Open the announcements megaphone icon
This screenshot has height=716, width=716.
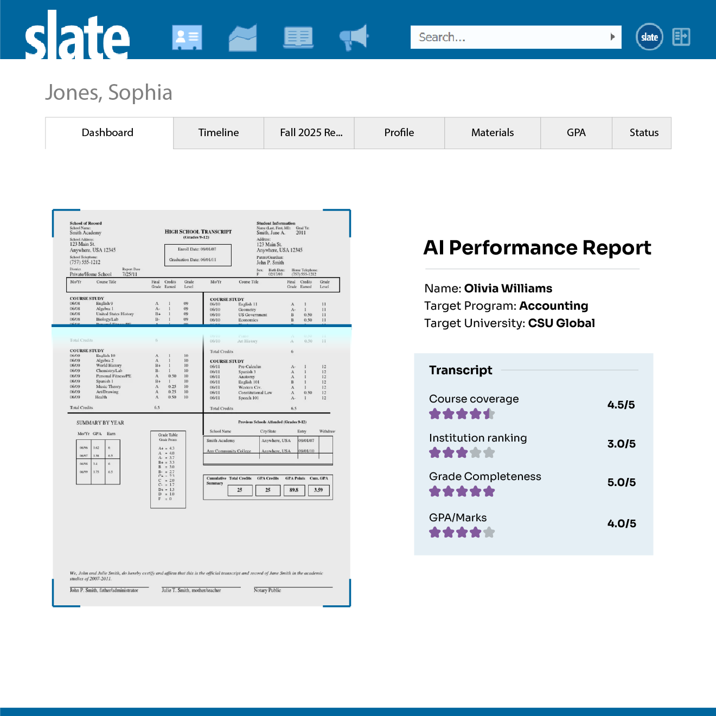pyautogui.click(x=354, y=36)
